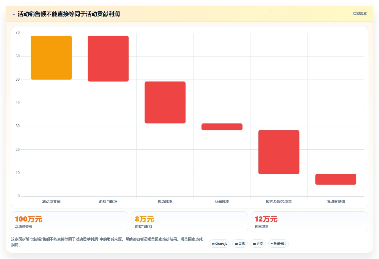Open the 8万元 退款与取消 data card
The width and height of the screenshot is (379, 259).
189,222
